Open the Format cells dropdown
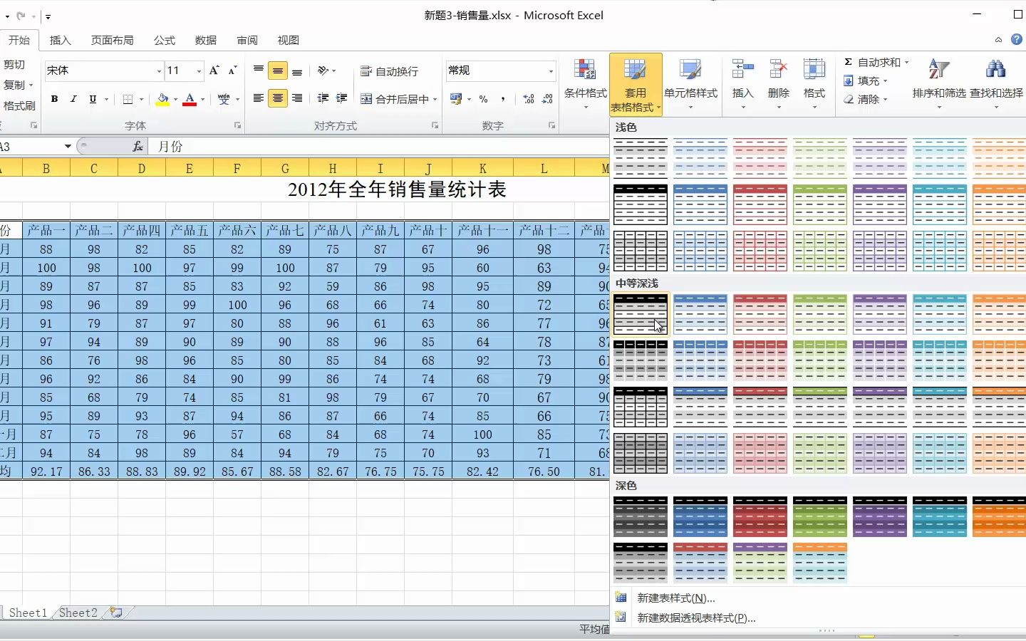 click(x=814, y=84)
